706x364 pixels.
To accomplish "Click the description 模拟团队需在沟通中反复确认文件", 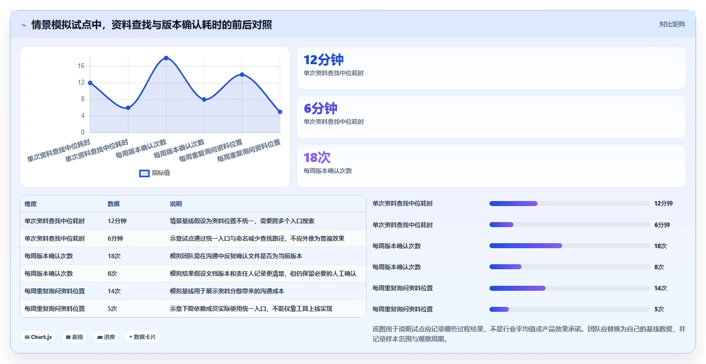I will point(236,256).
